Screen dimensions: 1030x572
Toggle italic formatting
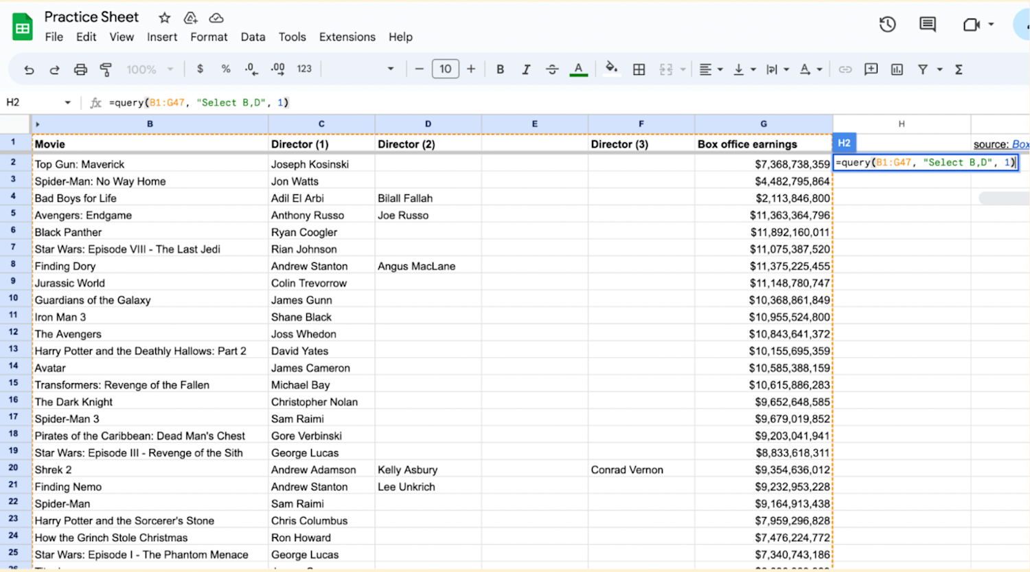click(x=526, y=69)
